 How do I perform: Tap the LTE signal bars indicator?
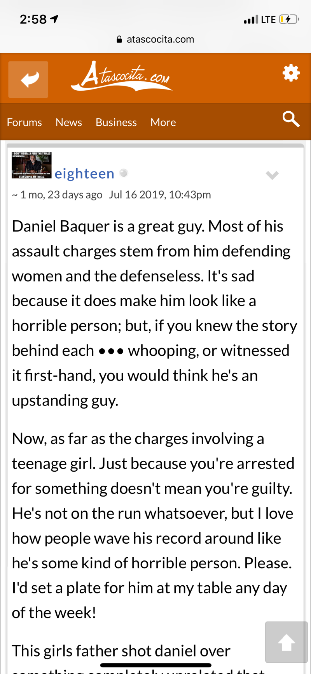tap(251, 19)
